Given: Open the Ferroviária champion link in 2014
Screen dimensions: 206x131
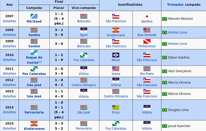Looking at the screenshot, I should [34, 113].
